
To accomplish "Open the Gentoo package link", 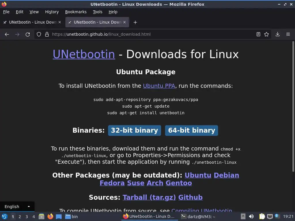I will [179, 183].
